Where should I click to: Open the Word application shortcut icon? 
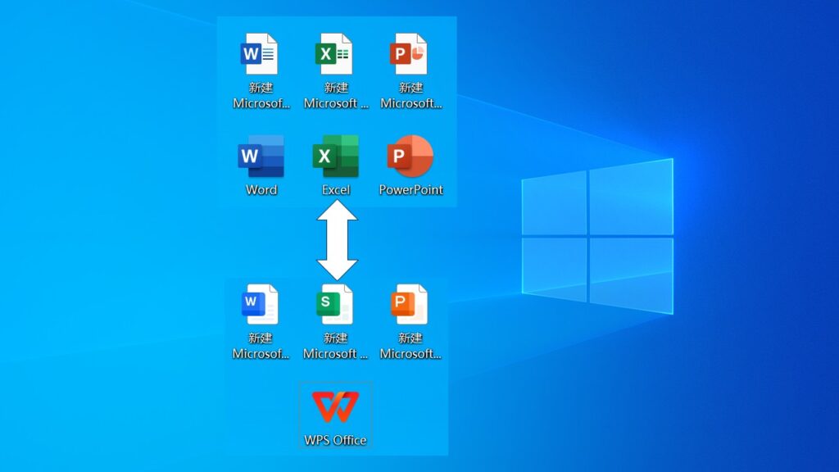(261, 157)
